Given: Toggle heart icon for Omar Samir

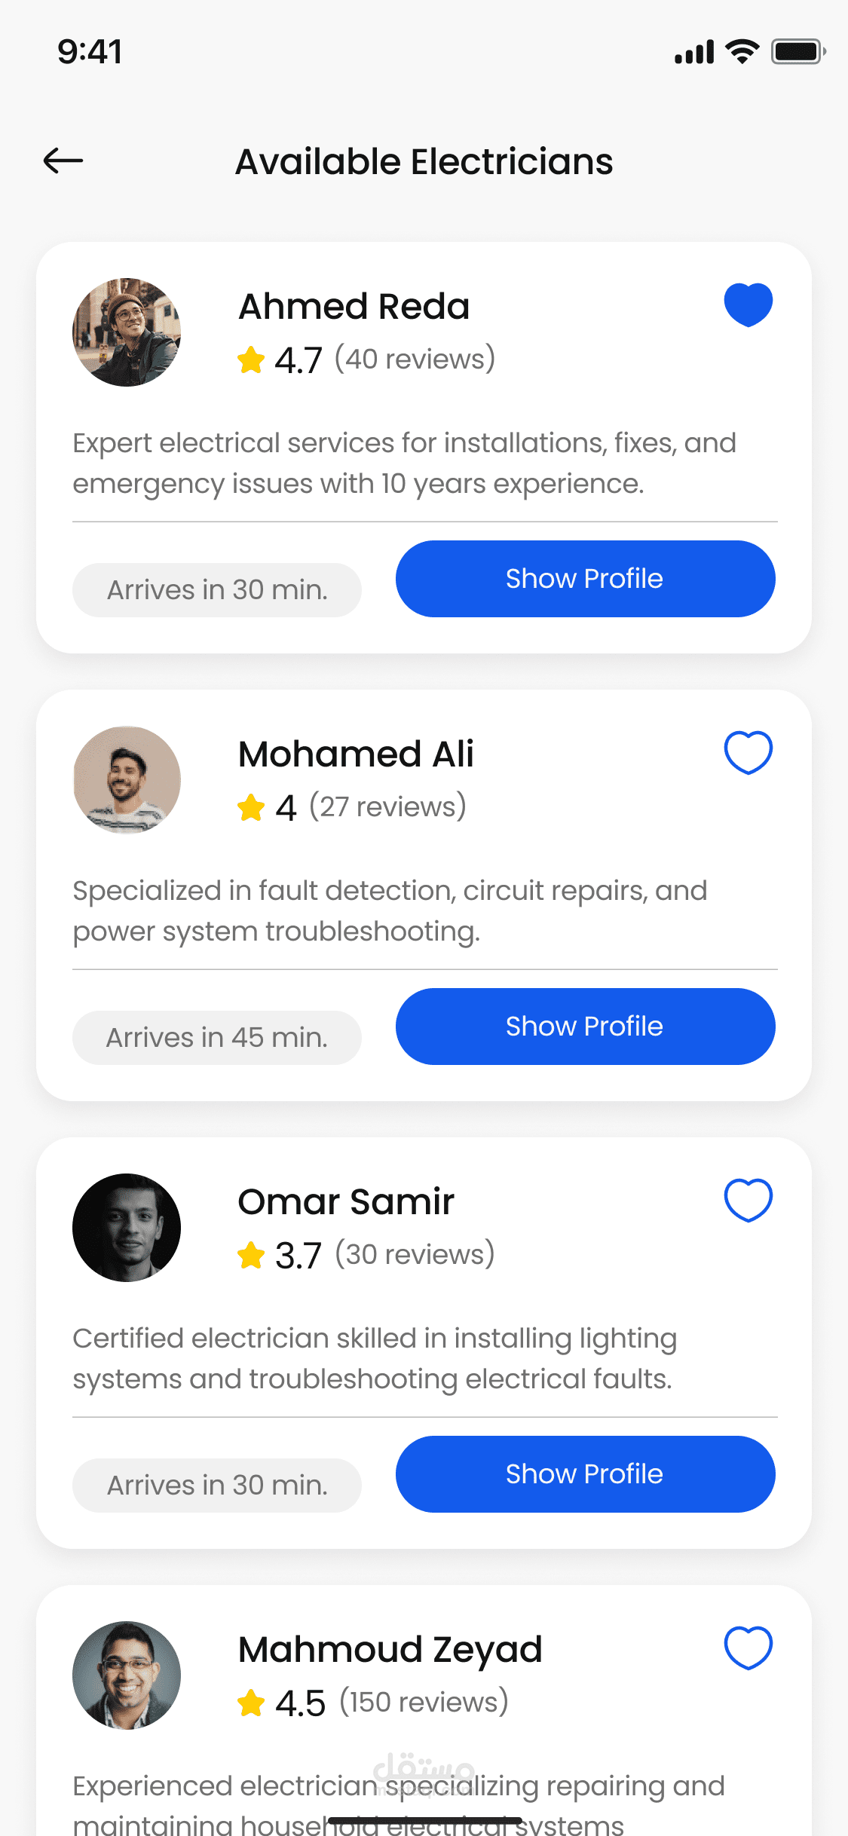Looking at the screenshot, I should pyautogui.click(x=748, y=1200).
